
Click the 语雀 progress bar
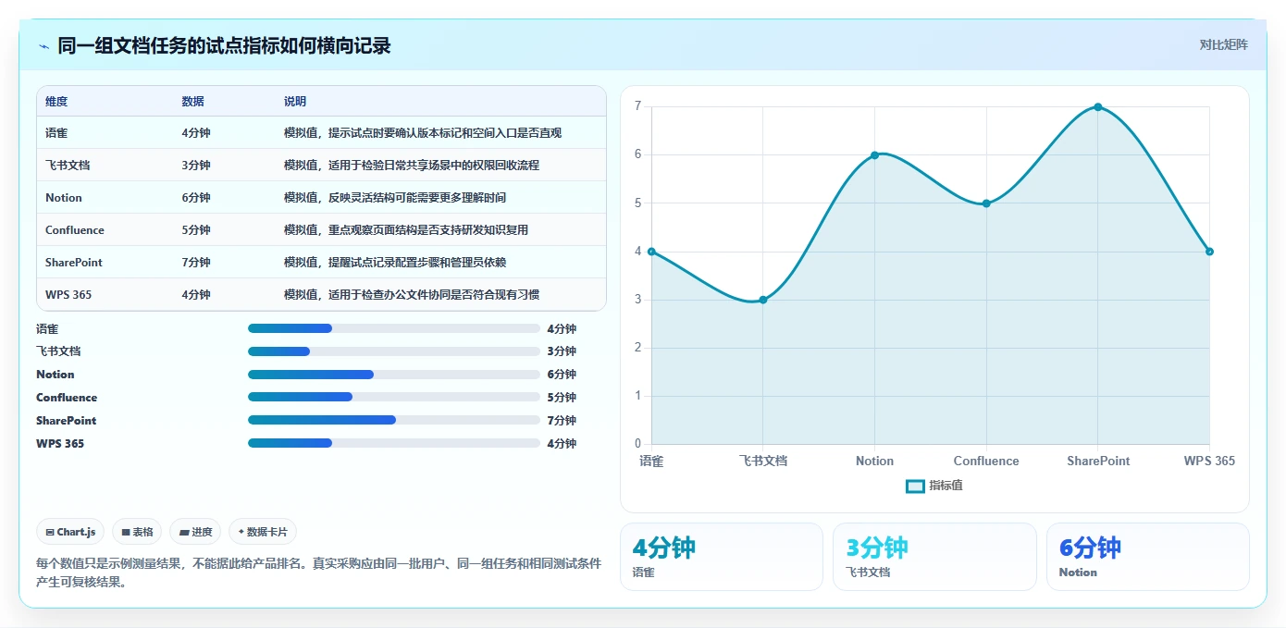393,328
